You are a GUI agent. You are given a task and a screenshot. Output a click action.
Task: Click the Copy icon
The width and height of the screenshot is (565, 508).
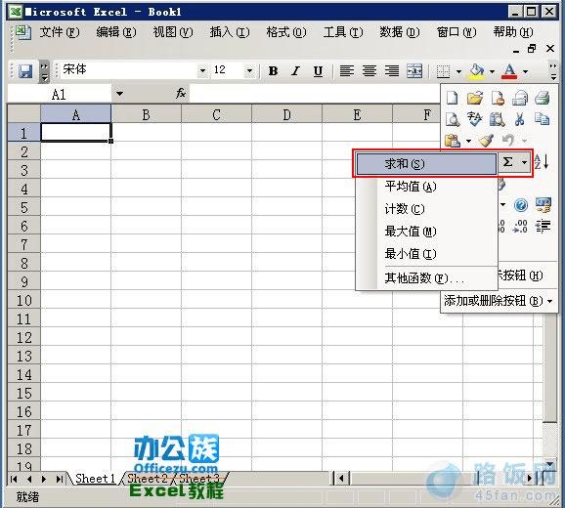[x=542, y=119]
